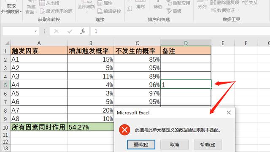Screen dimensions: 270x152
Task: Click the 从表格 icon
Action: point(42,3)
